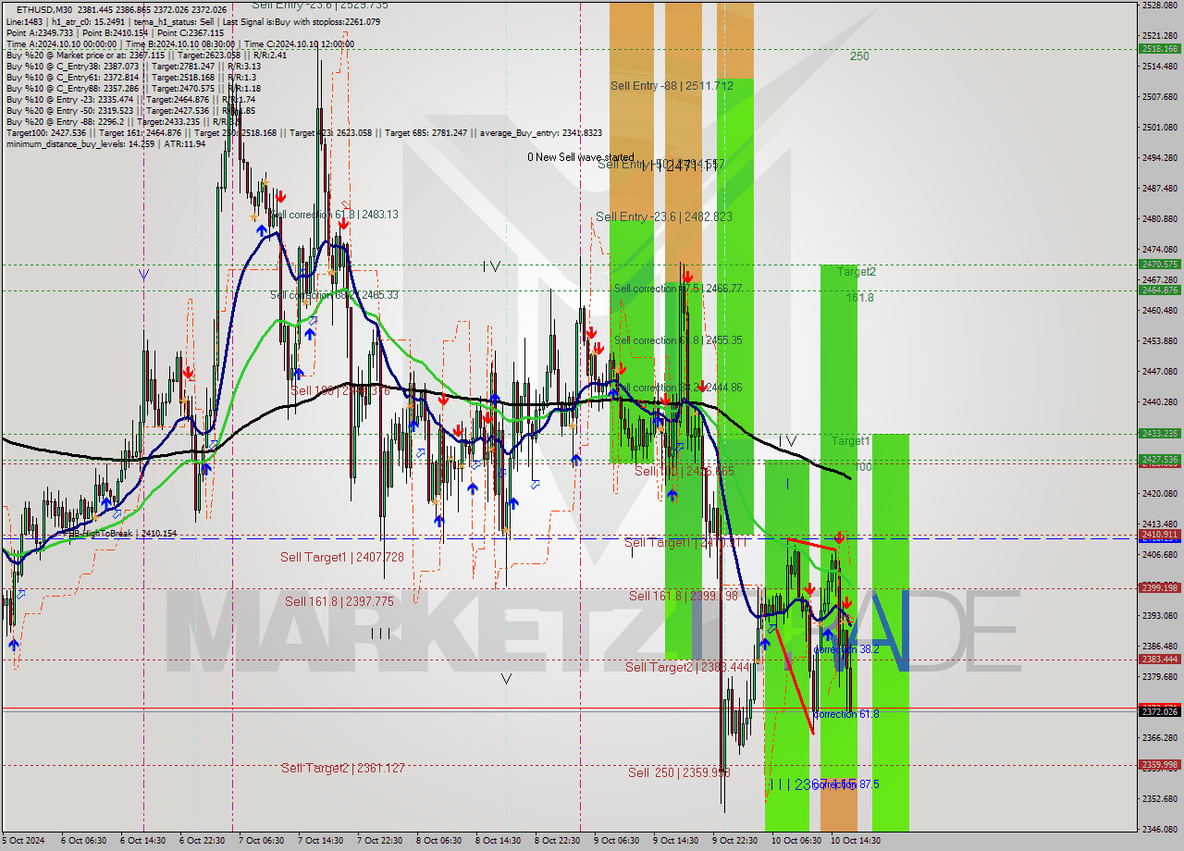The width and height of the screenshot is (1184, 851).
Task: Click the green '161.8' label under Target2
Action: pyautogui.click(x=859, y=298)
